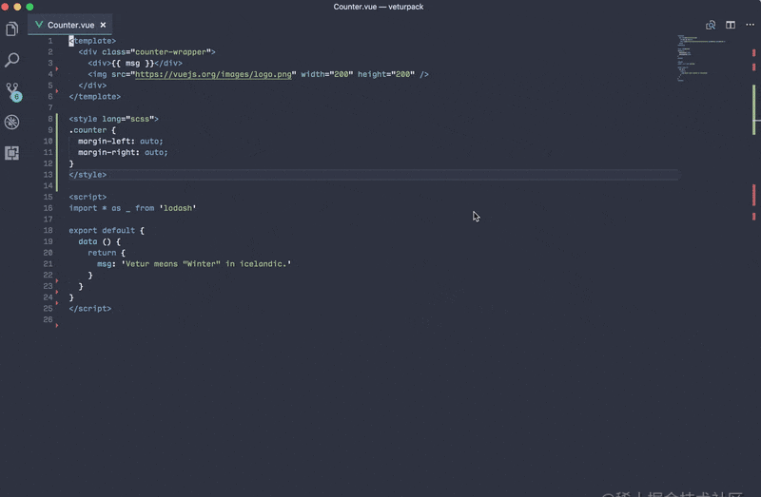Image resolution: width=761 pixels, height=497 pixels.
Task: Click the width="200" attribute
Action: [x=327, y=74]
